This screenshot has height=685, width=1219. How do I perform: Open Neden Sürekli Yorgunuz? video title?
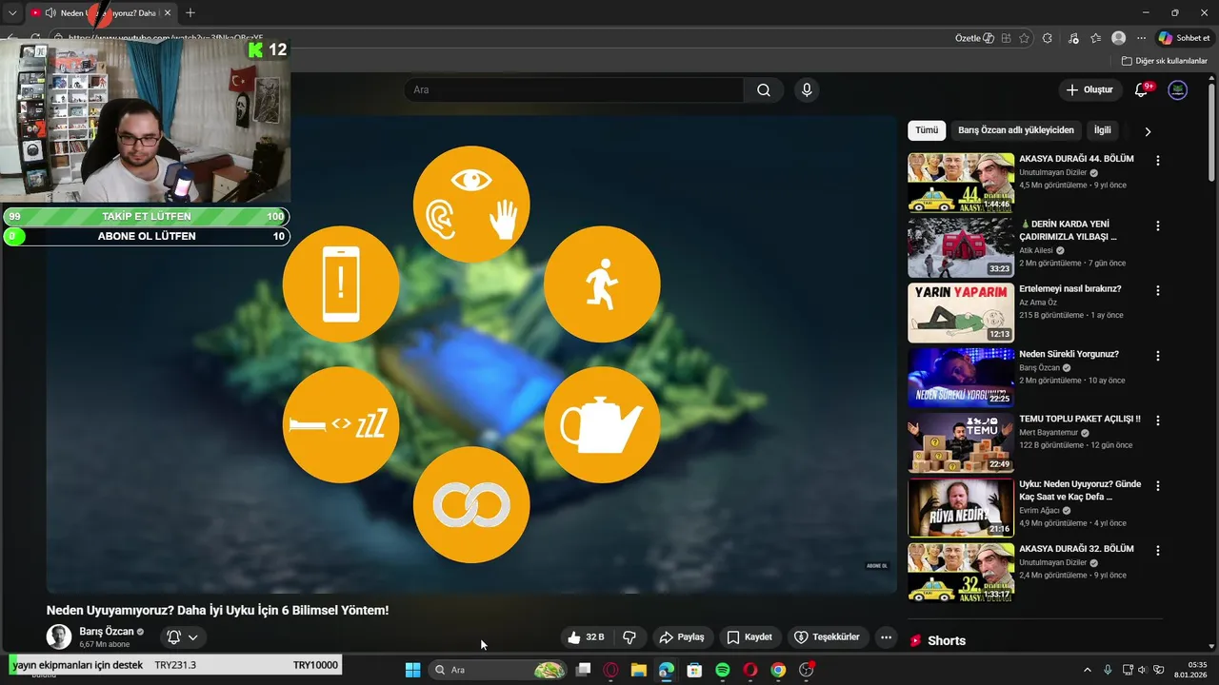click(x=1069, y=354)
